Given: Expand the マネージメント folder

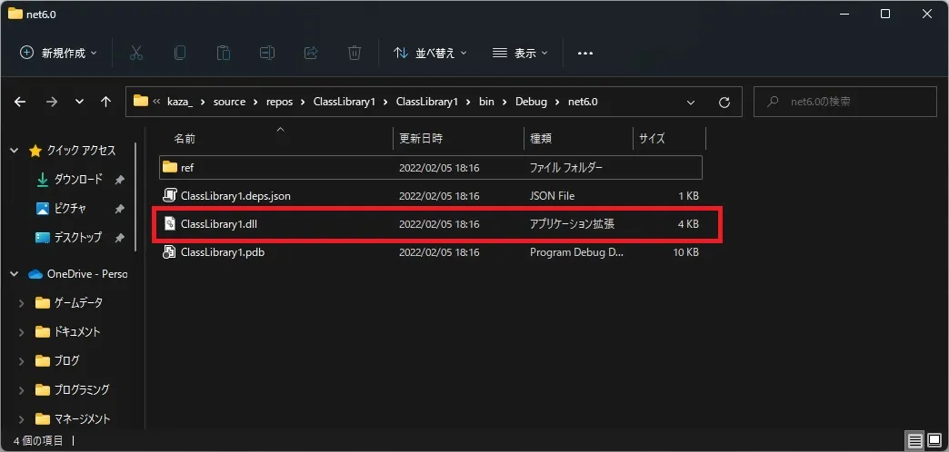Looking at the screenshot, I should point(21,419).
